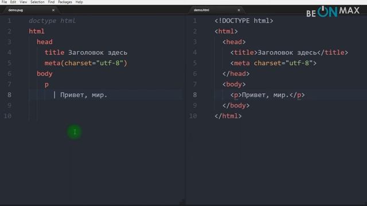Click line number 8 in pug gutter
This screenshot has width=367, height=206.
(9, 95)
